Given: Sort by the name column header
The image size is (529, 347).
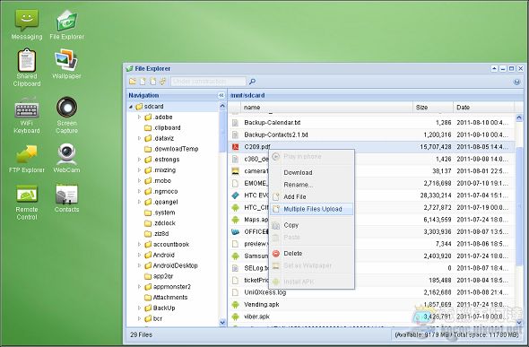Looking at the screenshot, I should pos(326,108).
